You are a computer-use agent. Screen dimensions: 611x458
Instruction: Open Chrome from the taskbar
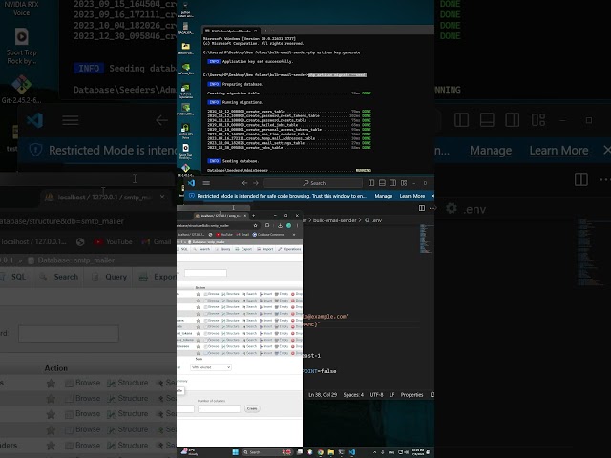coord(321,452)
